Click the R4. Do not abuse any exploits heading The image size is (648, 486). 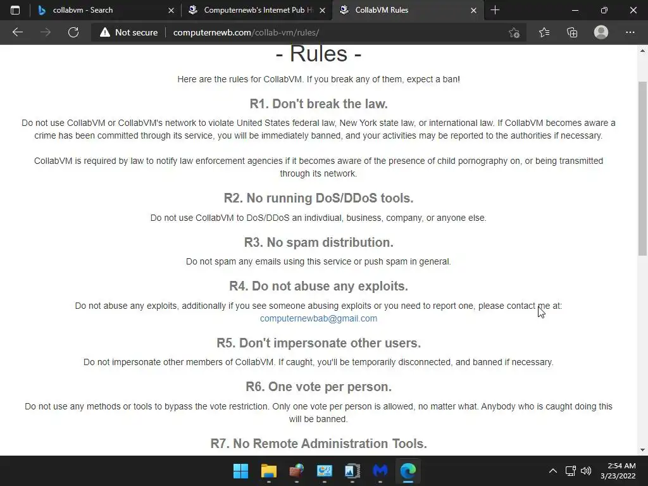(319, 286)
